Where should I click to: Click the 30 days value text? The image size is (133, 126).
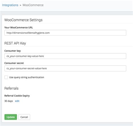(x=8, y=101)
